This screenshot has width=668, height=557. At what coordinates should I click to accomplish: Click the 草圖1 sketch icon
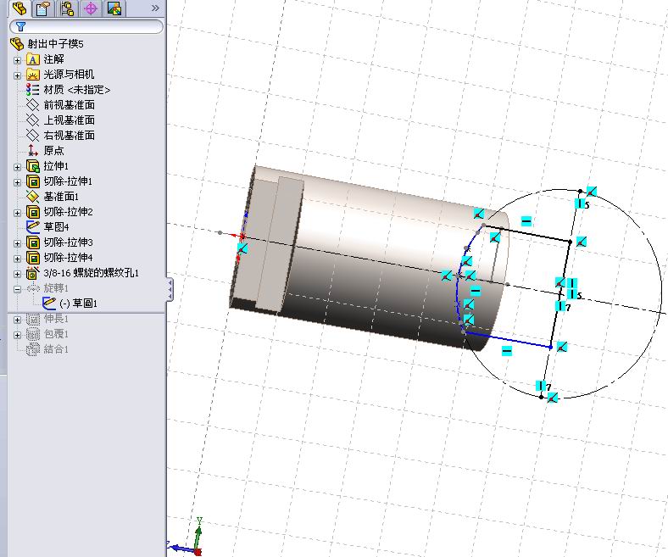coord(49,303)
